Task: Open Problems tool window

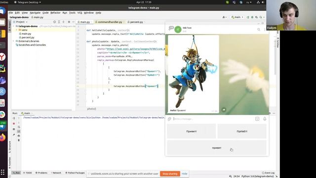Action: [x=41, y=173]
